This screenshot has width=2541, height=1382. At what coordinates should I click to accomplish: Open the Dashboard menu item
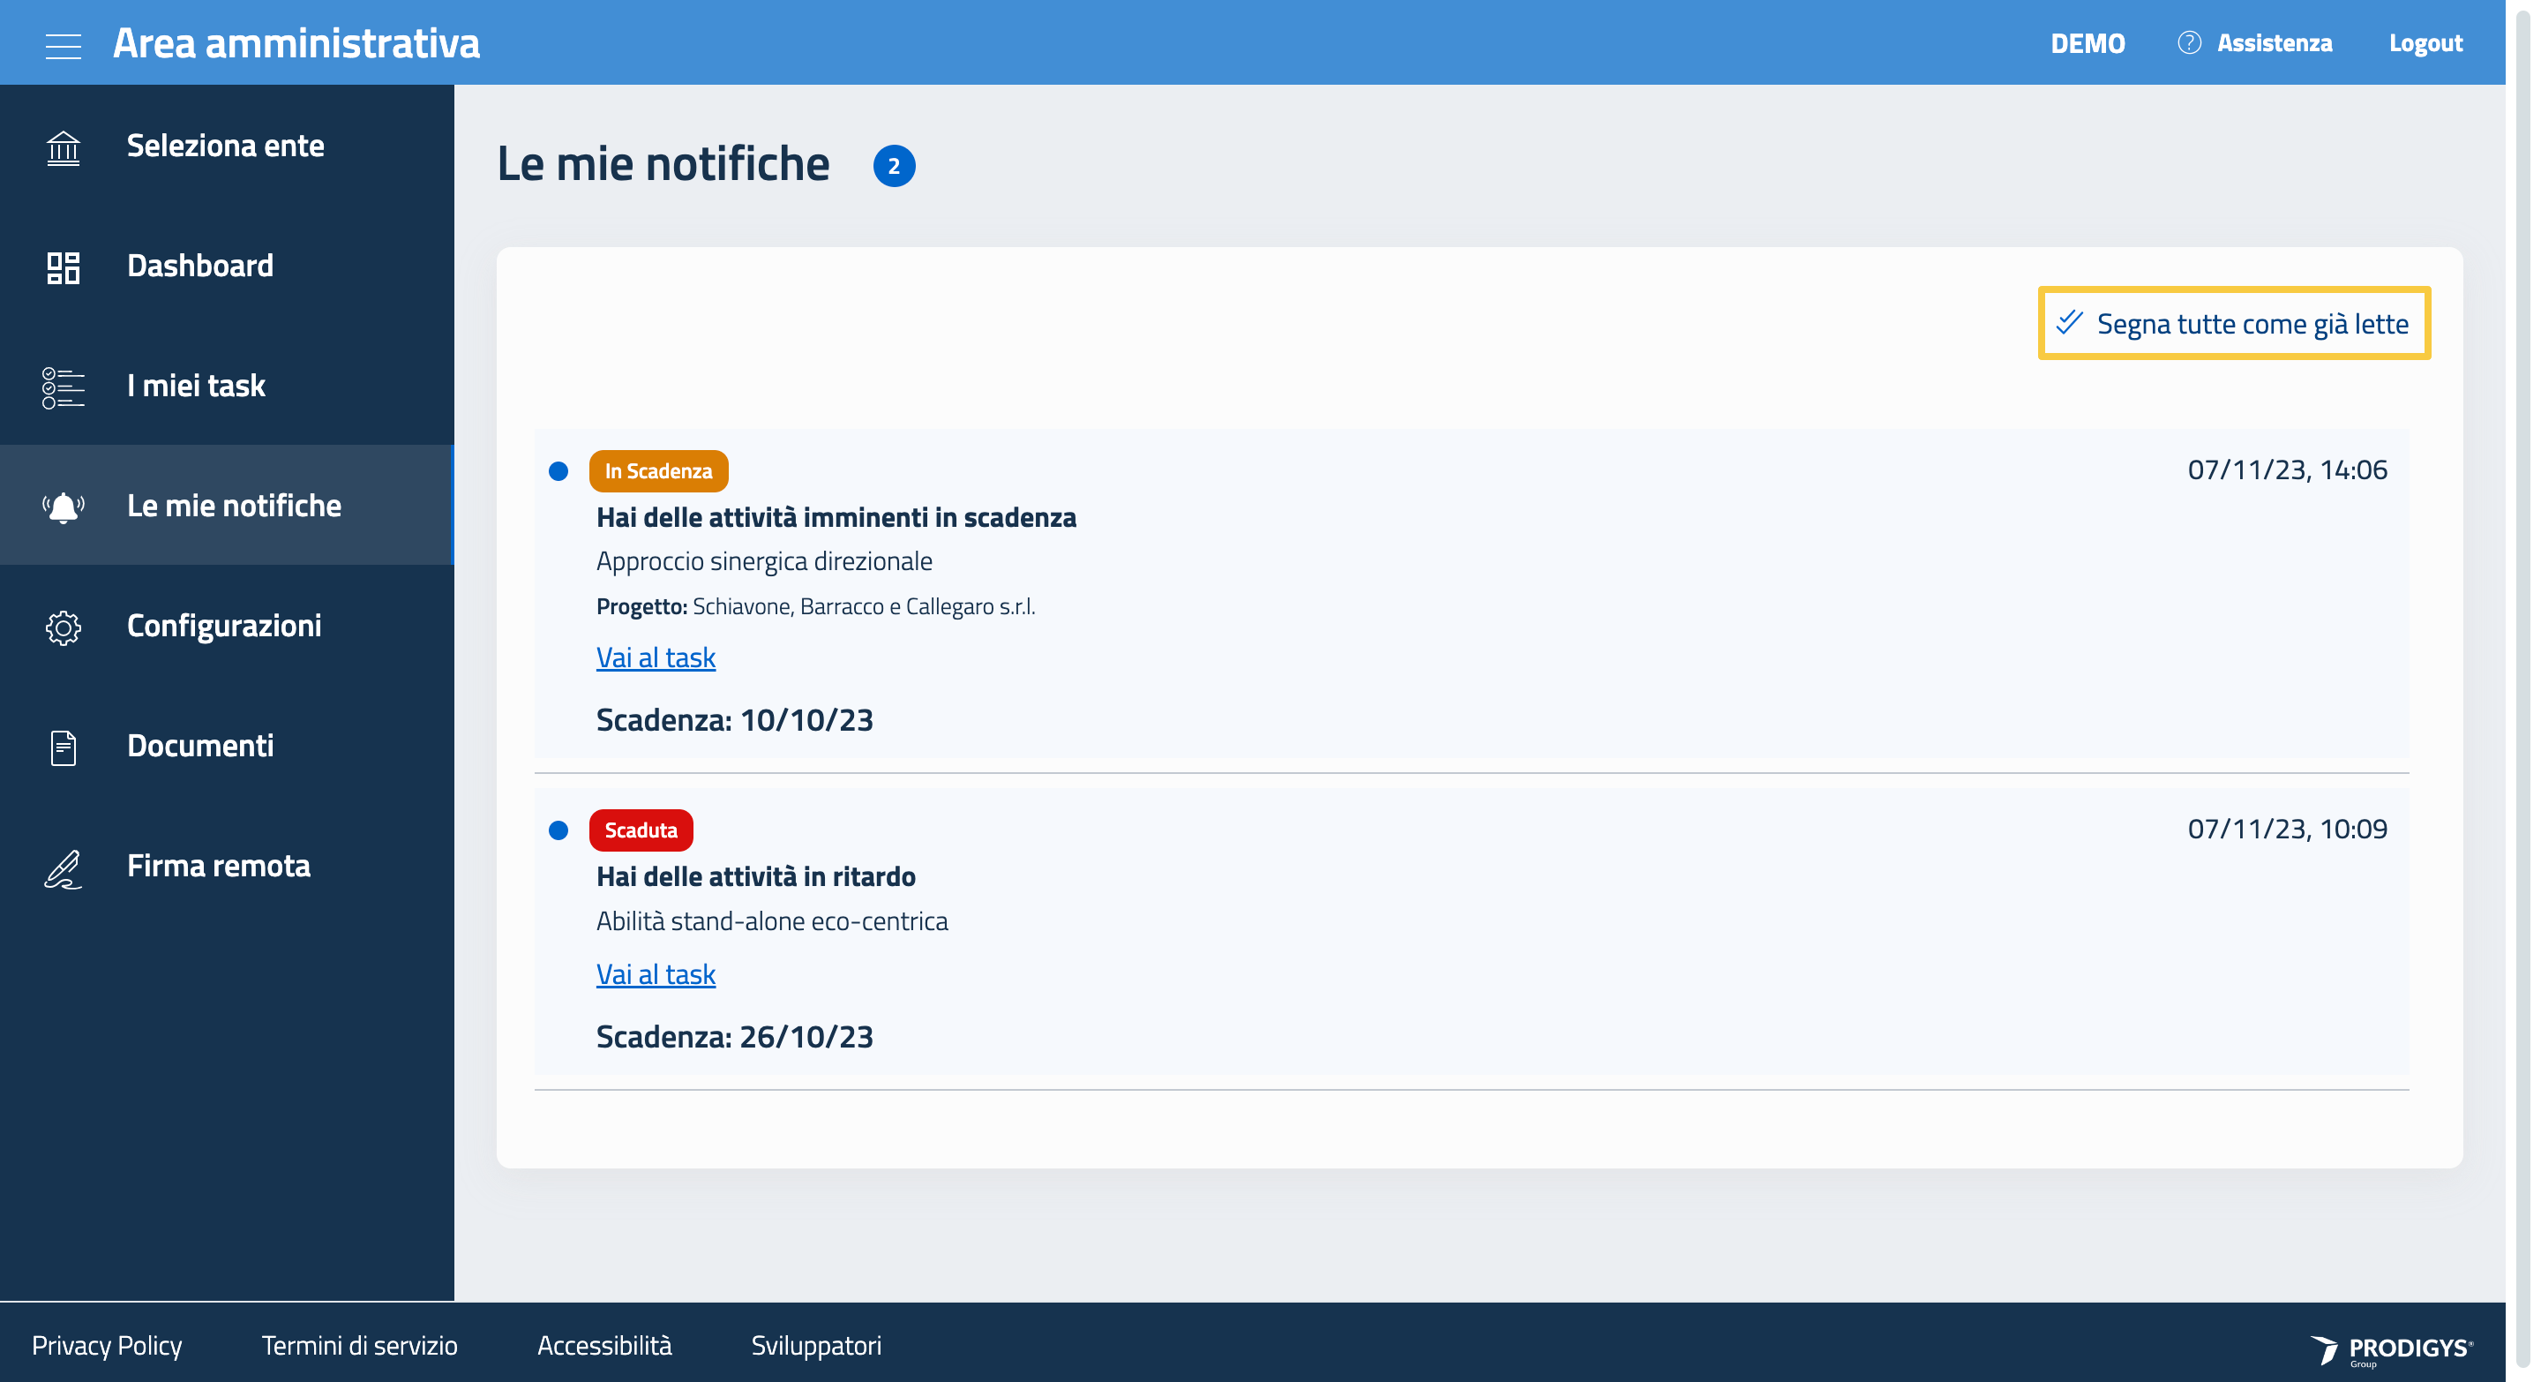click(200, 267)
